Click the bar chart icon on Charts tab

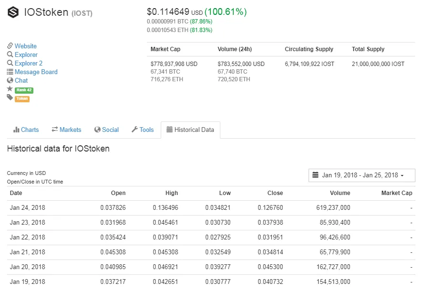[x=16, y=130]
